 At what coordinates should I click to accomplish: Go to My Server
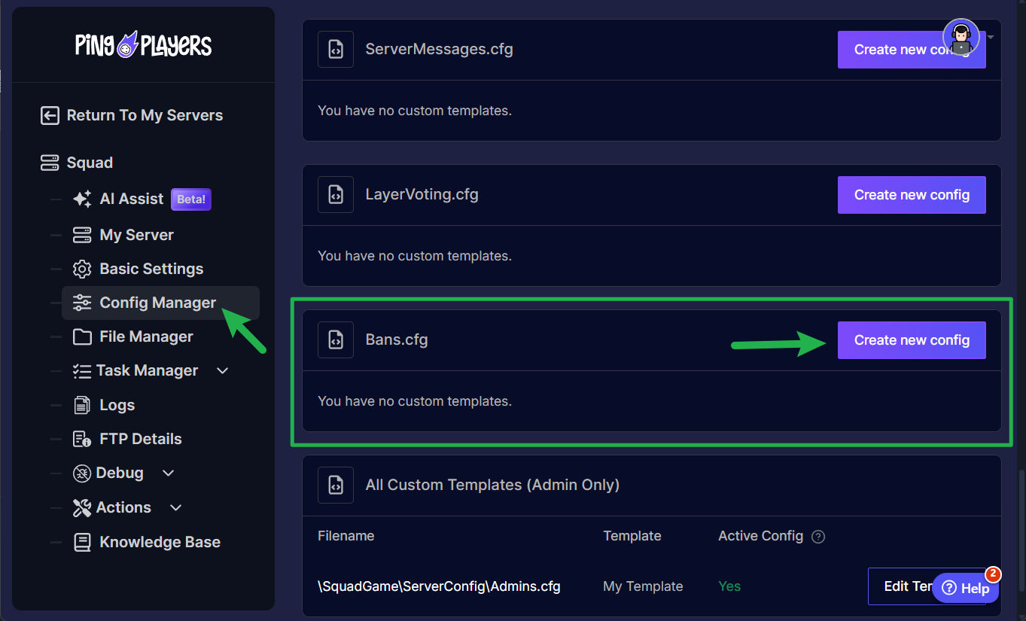pos(136,235)
